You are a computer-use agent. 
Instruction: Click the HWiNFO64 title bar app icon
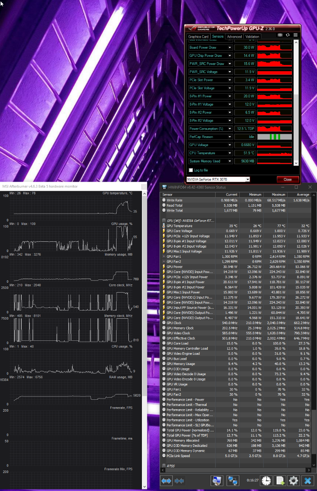coord(164,187)
